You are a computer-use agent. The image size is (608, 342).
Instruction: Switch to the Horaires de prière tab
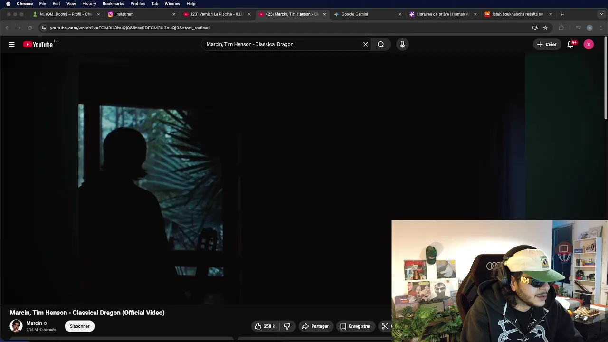click(x=442, y=14)
